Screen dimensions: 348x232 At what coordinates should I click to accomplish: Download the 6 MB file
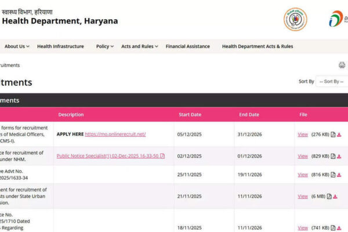(335, 197)
